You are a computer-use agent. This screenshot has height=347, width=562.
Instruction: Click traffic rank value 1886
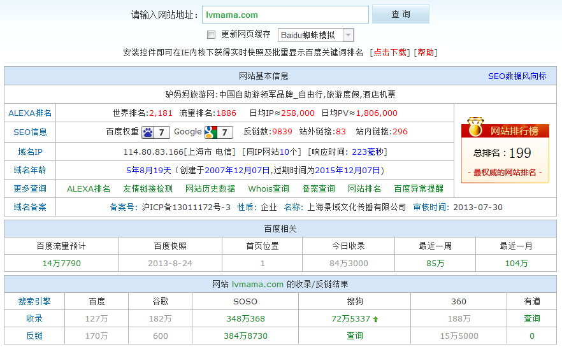tap(227, 113)
